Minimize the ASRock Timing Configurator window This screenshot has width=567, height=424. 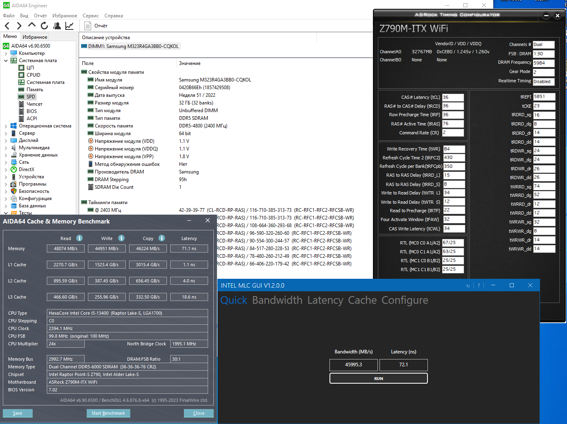[546, 16]
